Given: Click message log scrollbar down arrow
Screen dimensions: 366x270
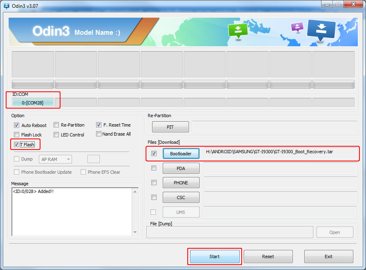Looking at the screenshot, I should click(x=135, y=232).
